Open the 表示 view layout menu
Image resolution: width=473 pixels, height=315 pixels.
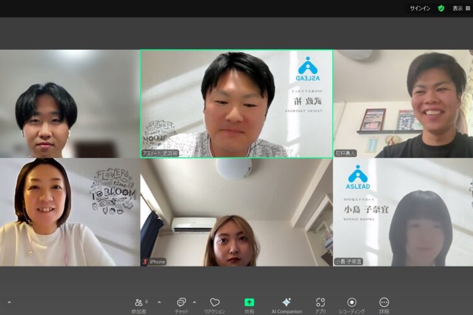click(461, 8)
